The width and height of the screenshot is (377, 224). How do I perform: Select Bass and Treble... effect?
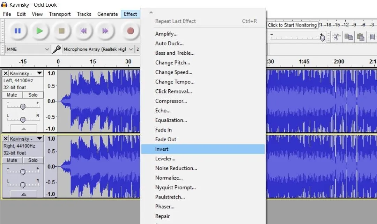click(203, 53)
